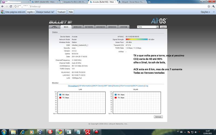The width and height of the screenshot is (216, 135).
Task: Click the PT input language indicator
Action: pyautogui.click(x=178, y=132)
